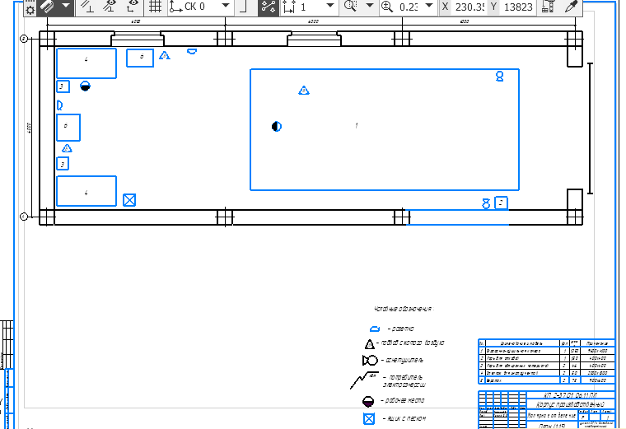The image size is (626, 429).
Task: Click the sandbox crossed-square symbol in the floor plan
Action: [128, 200]
